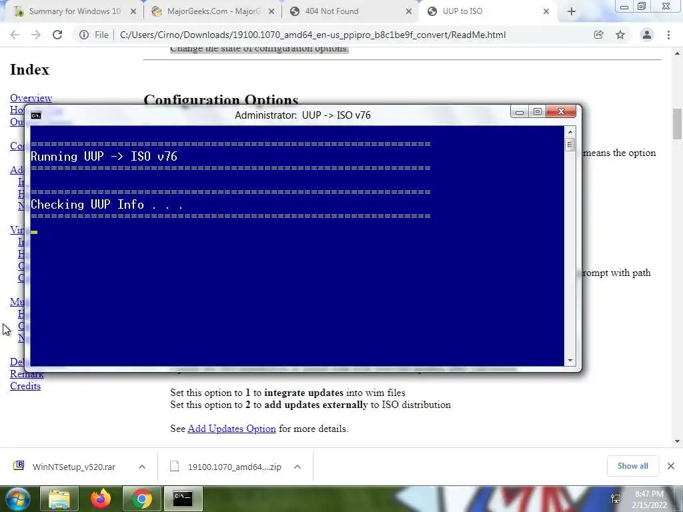Click the page scrollbar down arrow
The image size is (683, 512).
pyautogui.click(x=677, y=441)
